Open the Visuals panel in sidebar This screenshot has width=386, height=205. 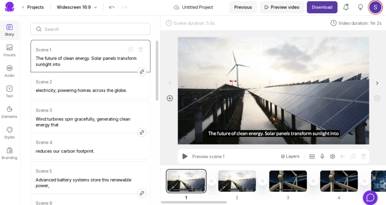tap(9, 50)
